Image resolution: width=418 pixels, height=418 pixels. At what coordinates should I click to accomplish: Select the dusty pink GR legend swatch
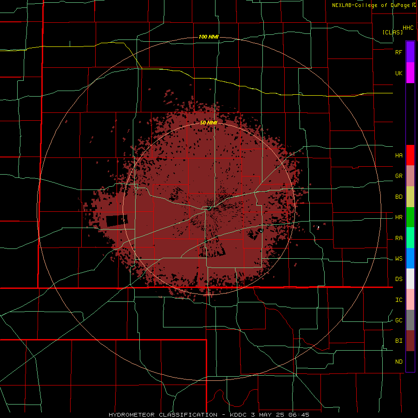410,176
